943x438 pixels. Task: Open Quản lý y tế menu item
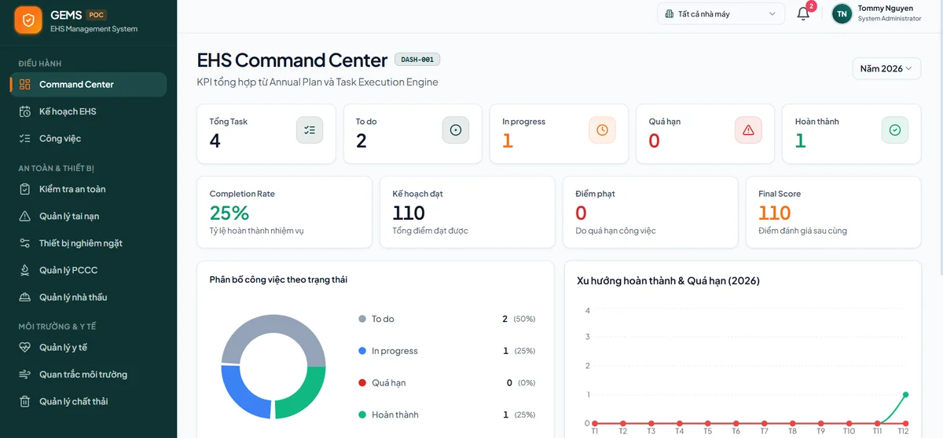pos(88,348)
